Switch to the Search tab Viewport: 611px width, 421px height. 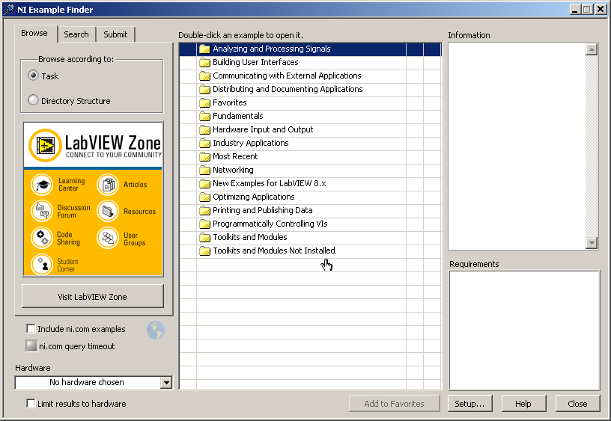coord(76,34)
